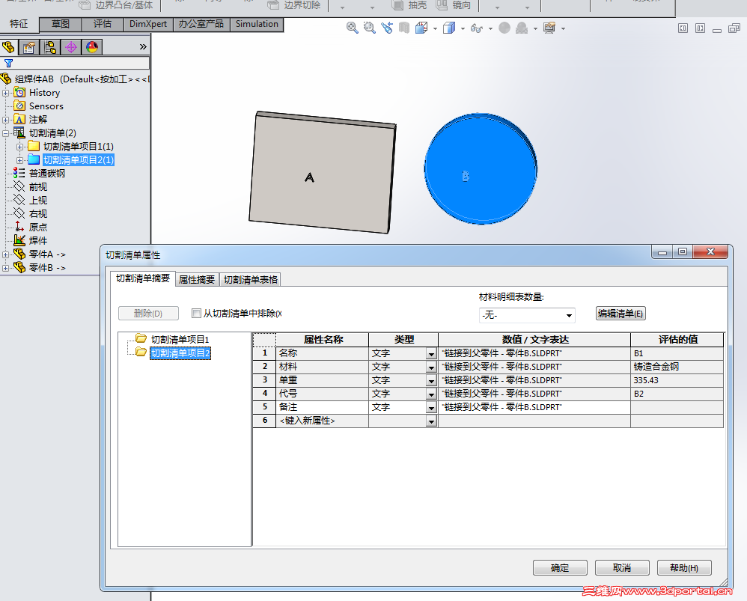Image resolution: width=747 pixels, height=601 pixels.
Task: Click the Zoom to Fit magnifier icon
Action: pos(352,28)
